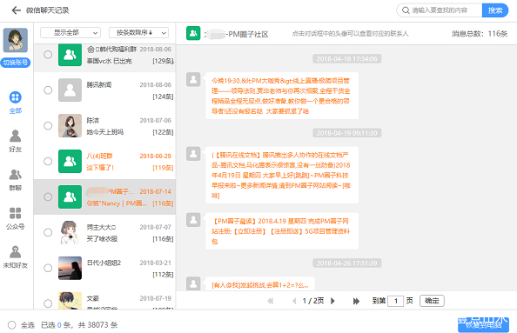Select the 公众号 category in sidebar

(15, 218)
